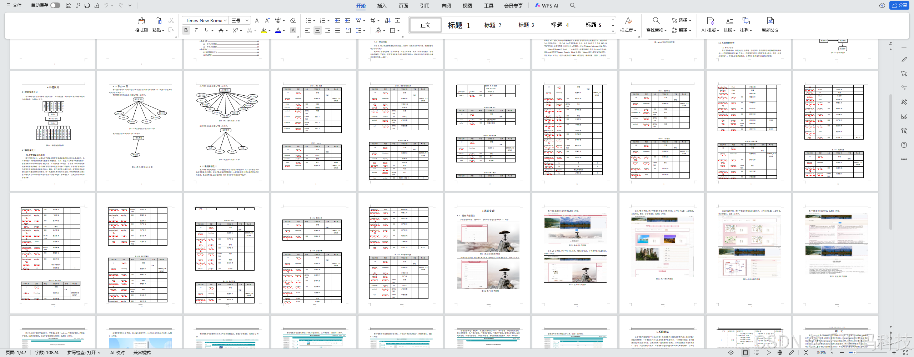The width and height of the screenshot is (914, 357).
Task: Align text right
Action: (x=327, y=31)
